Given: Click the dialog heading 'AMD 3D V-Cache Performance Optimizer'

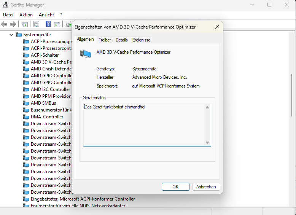Looking at the screenshot, I should click(x=134, y=52).
